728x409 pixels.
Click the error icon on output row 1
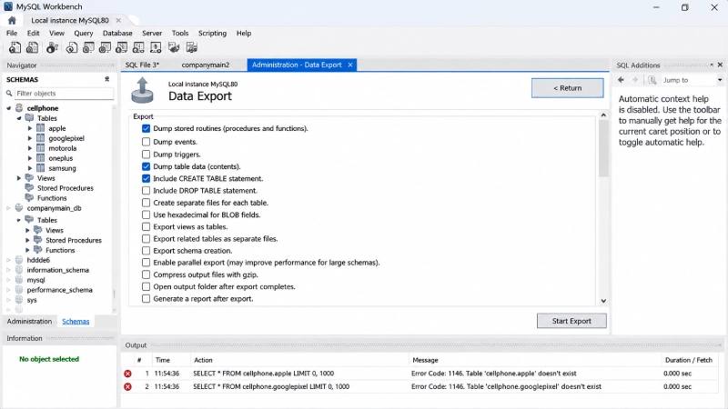point(127,374)
